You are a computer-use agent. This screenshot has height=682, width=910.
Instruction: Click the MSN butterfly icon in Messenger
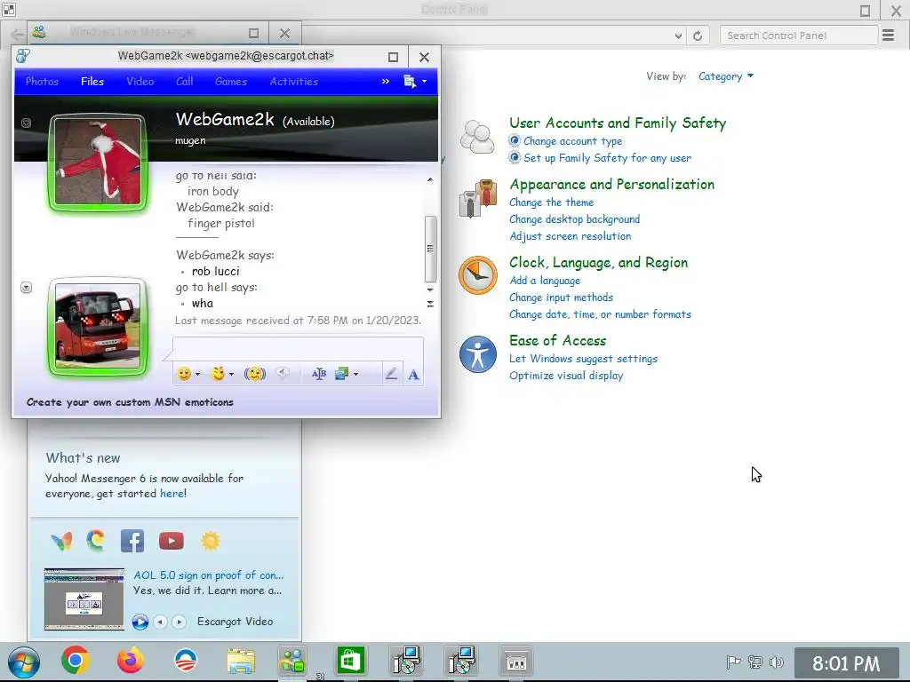[x=61, y=541]
